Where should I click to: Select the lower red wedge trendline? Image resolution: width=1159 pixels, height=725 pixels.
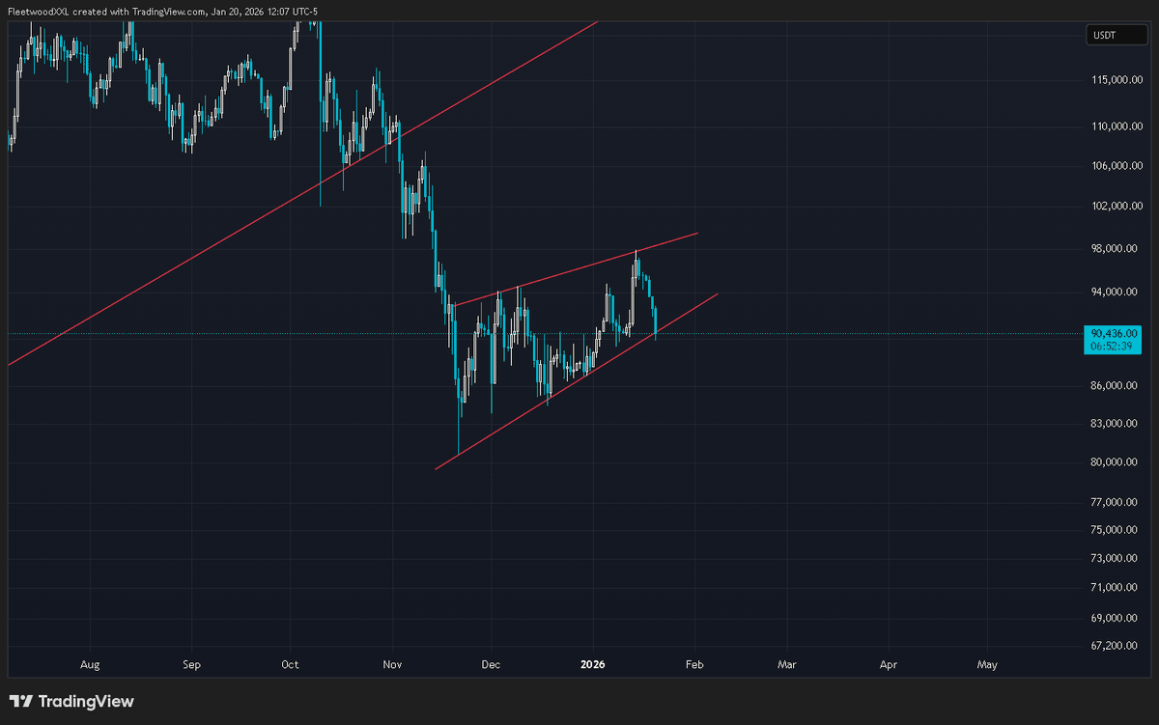tap(576, 381)
